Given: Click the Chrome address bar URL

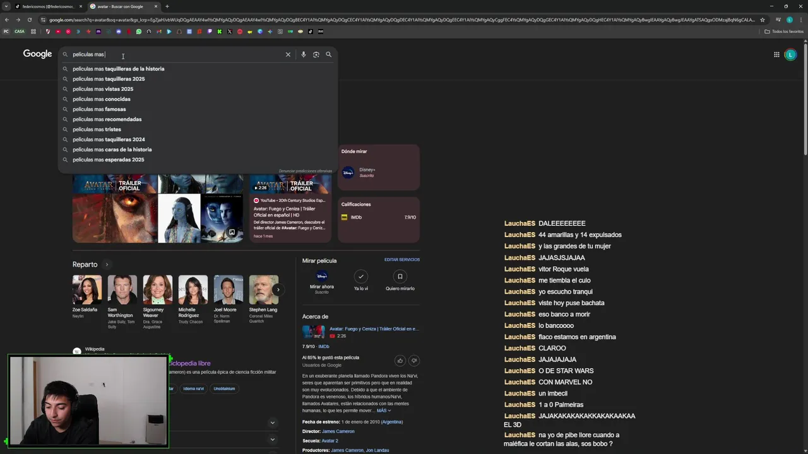Looking at the screenshot, I should click(401, 20).
